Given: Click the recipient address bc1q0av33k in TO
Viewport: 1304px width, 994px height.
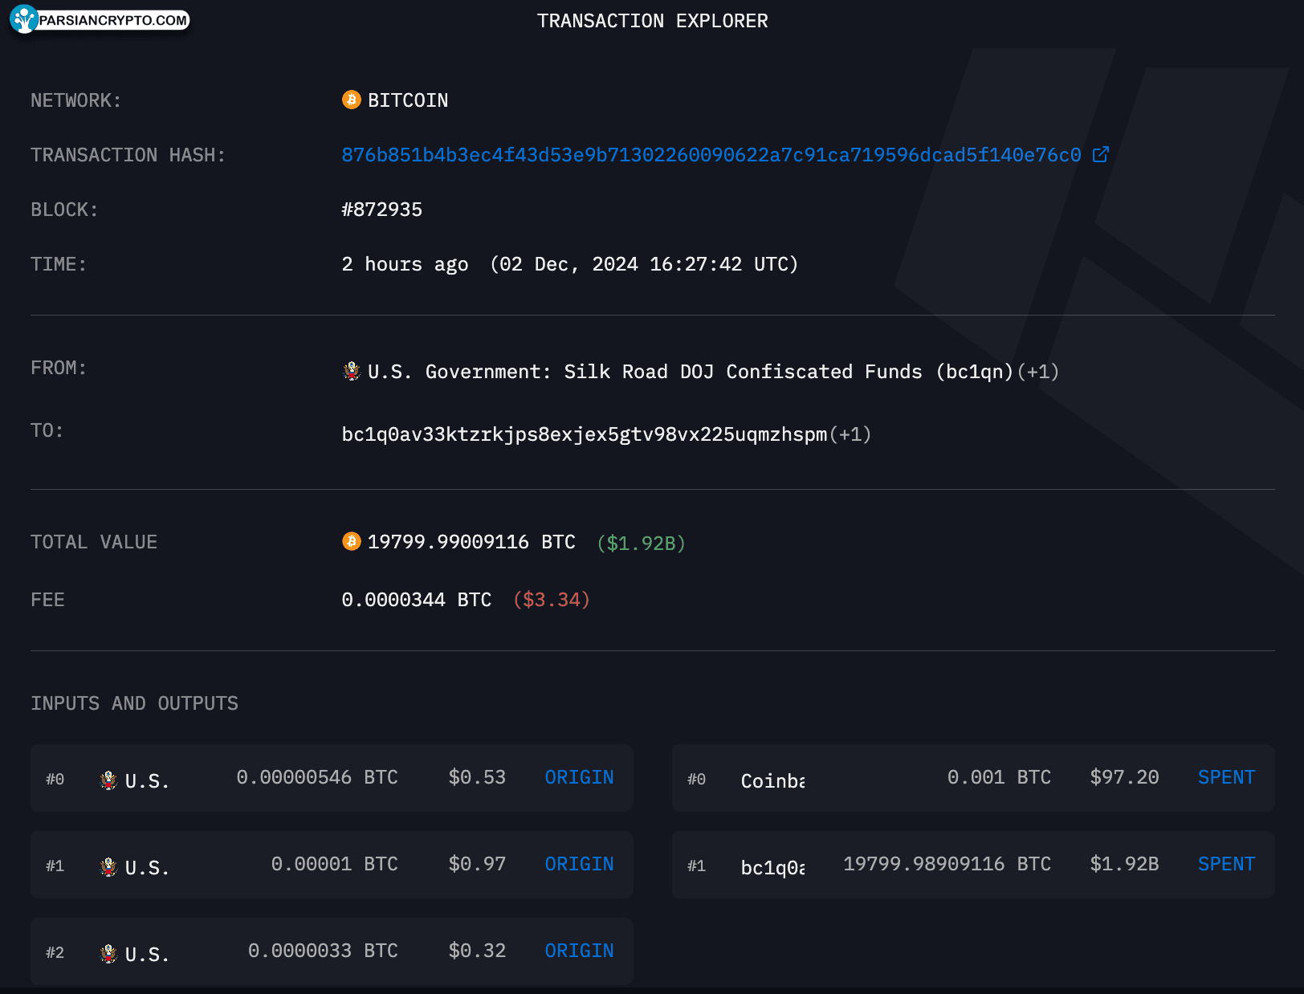Looking at the screenshot, I should pos(585,434).
